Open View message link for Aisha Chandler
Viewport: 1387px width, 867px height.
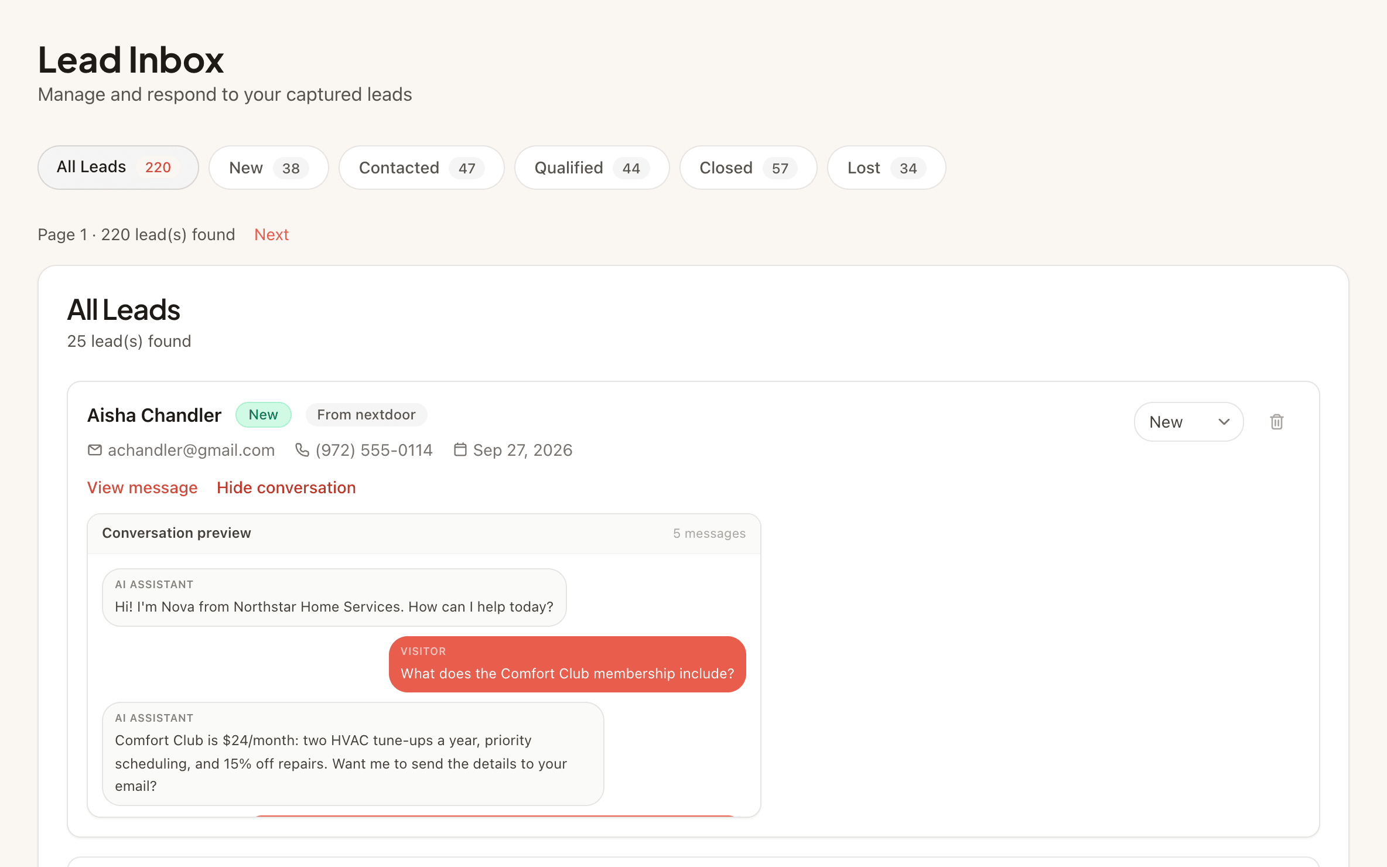coord(142,488)
